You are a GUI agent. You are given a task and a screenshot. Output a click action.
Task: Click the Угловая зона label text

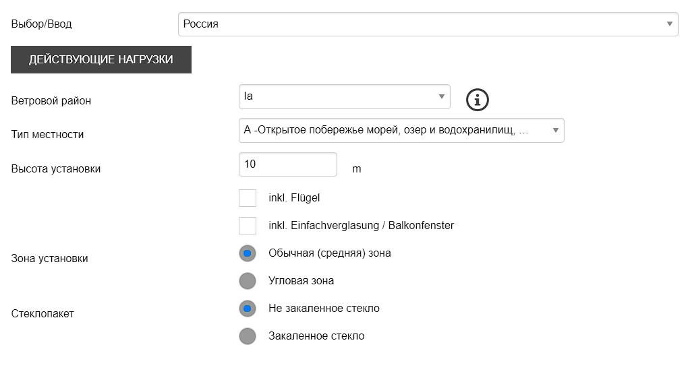coord(301,281)
